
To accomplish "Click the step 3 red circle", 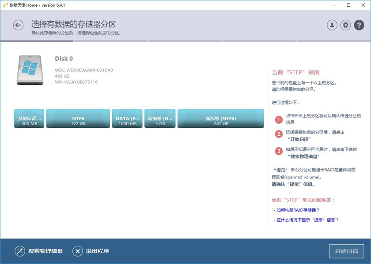I will [279, 151].
